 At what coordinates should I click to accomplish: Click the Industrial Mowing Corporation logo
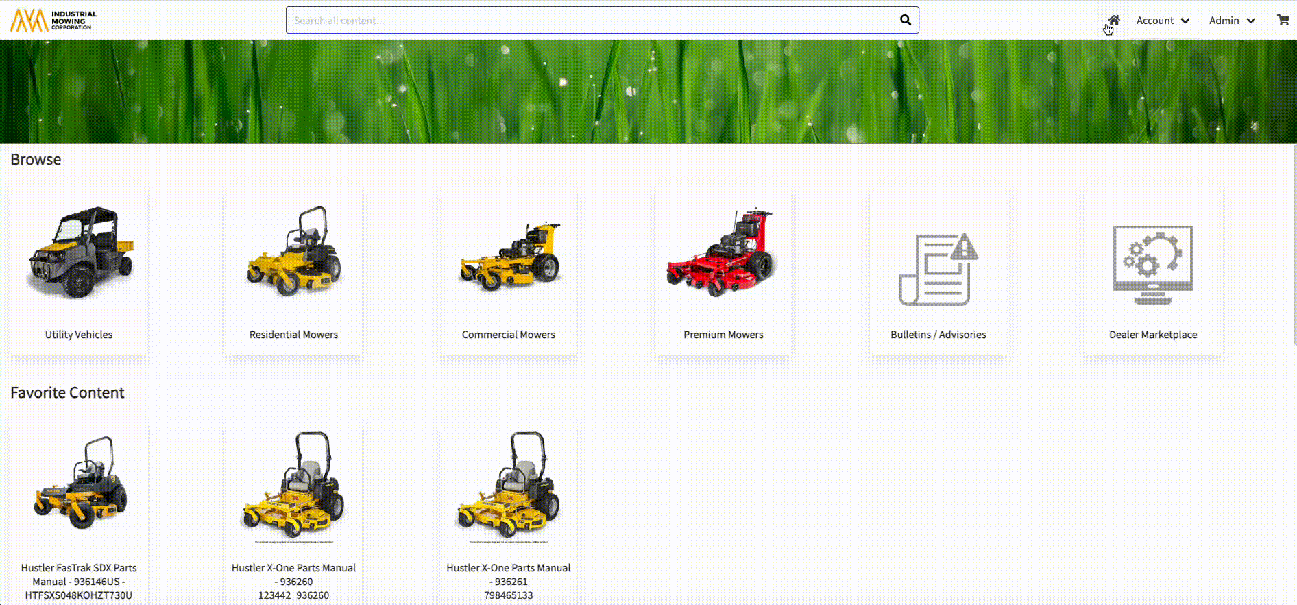pyautogui.click(x=53, y=20)
